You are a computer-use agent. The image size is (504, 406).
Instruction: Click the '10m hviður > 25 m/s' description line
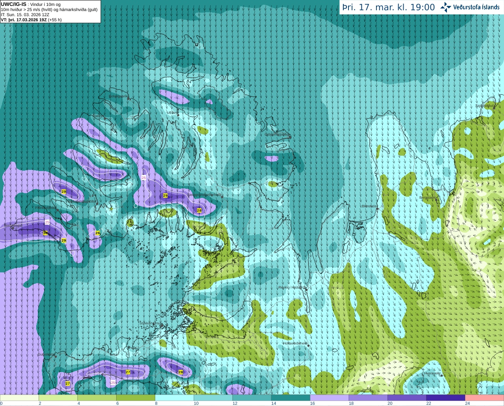click(x=49, y=9)
